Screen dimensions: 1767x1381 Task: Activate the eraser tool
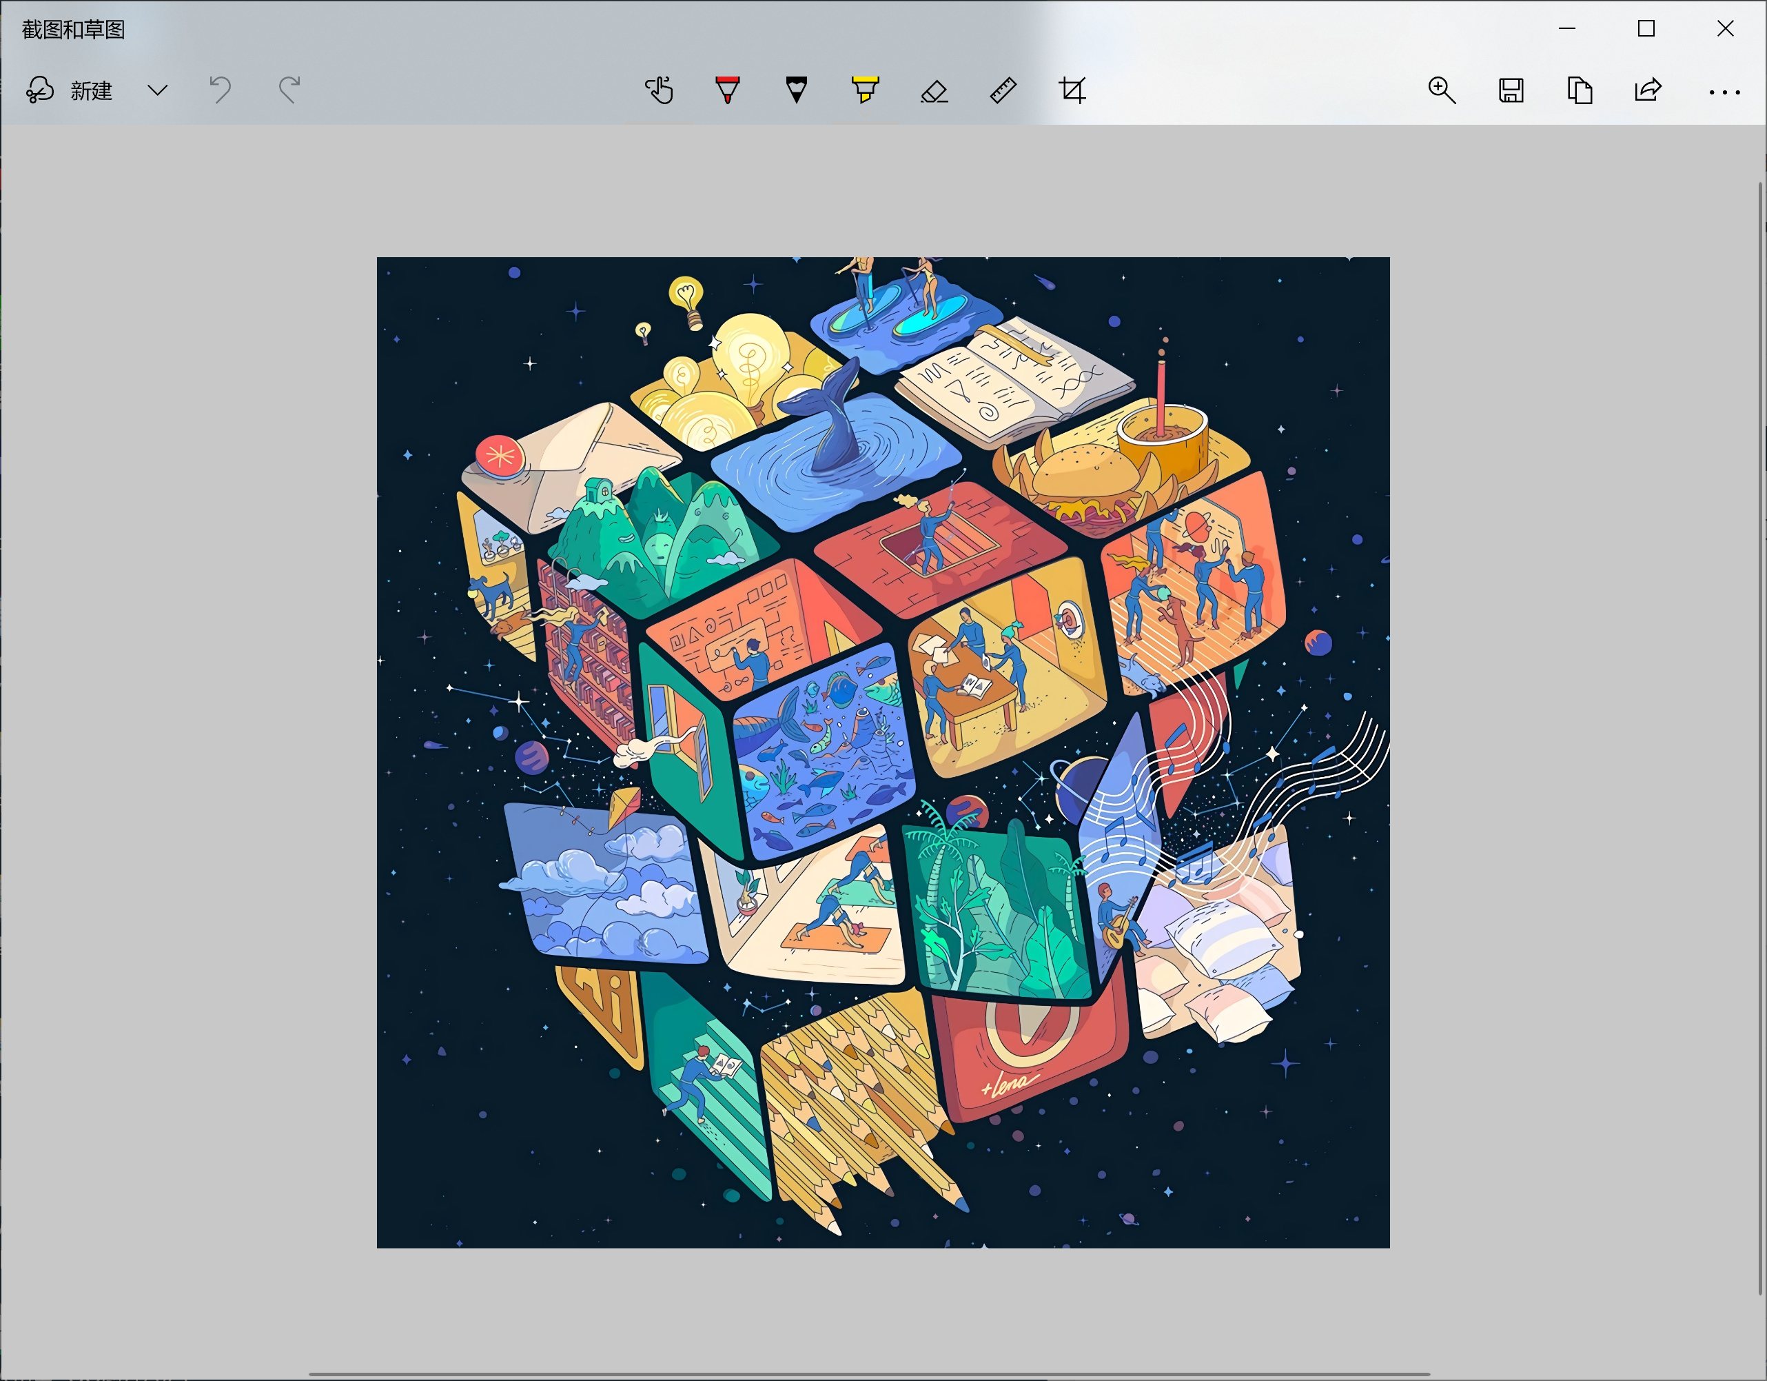tap(934, 90)
